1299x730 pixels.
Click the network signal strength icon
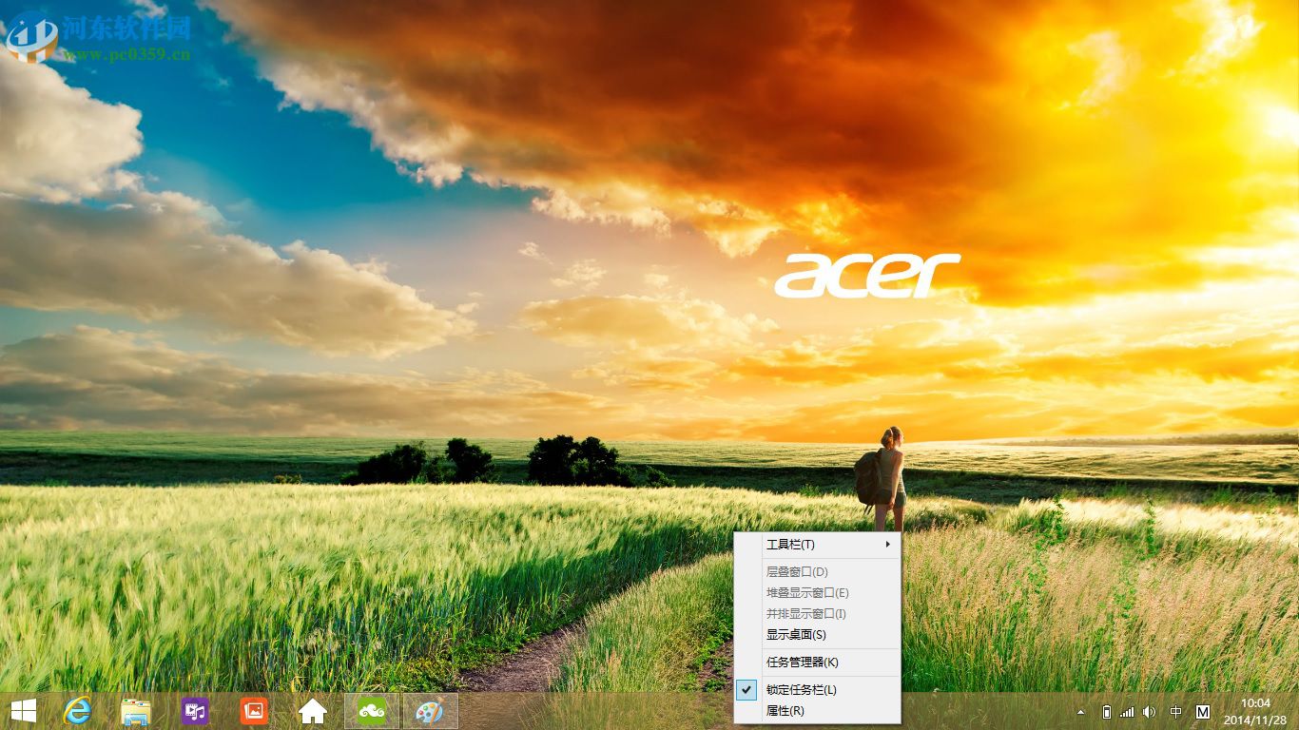pyautogui.click(x=1127, y=712)
